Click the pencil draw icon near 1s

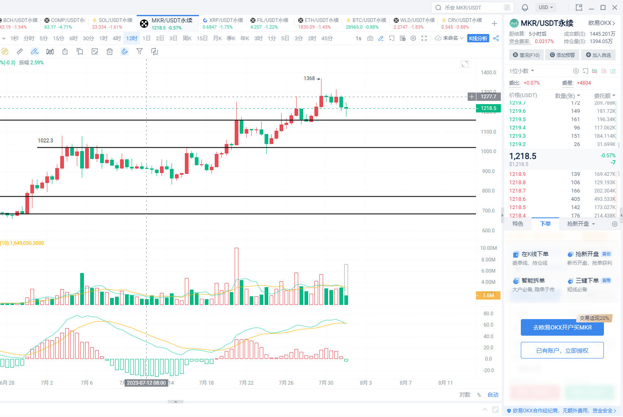point(381,38)
